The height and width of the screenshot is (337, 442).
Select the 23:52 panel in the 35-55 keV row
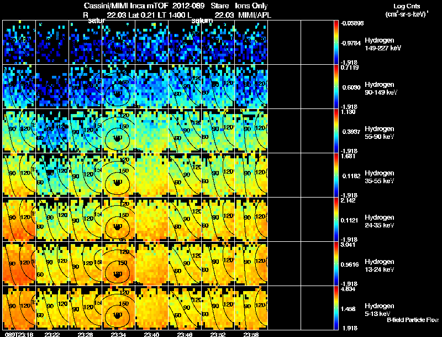[218, 175]
